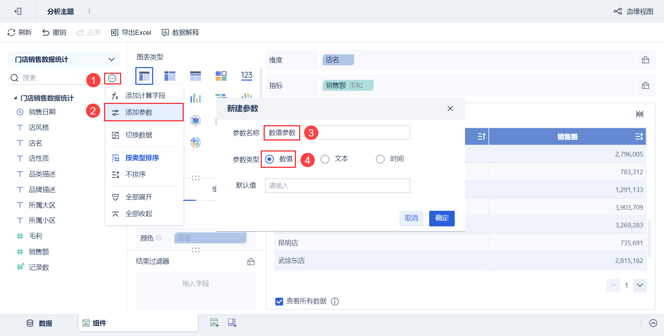Click the 数据解释 toolbar button
Screen dimensions: 664x336
[x=180, y=33]
